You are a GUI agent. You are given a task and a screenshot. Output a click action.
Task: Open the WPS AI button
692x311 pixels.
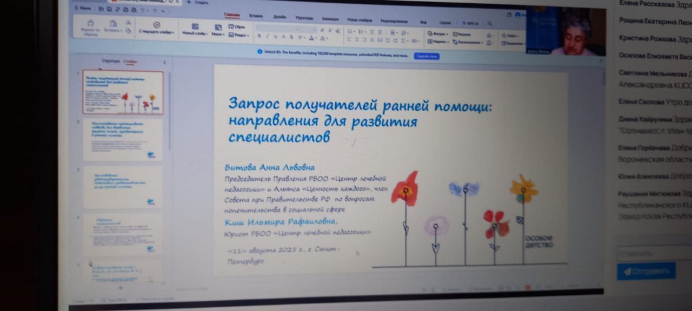tap(471, 23)
